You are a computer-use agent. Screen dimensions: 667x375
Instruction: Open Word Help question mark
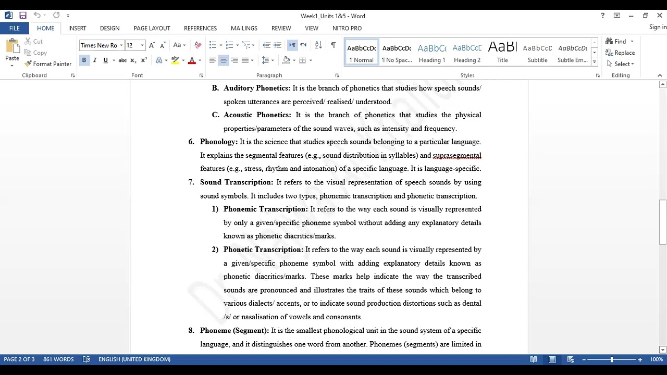[602, 16]
